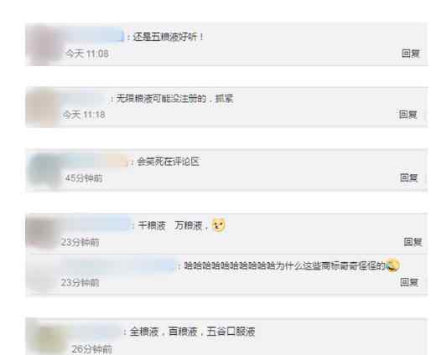Reply to the 无限粮液 comment
This screenshot has width=436, height=355.
click(407, 115)
